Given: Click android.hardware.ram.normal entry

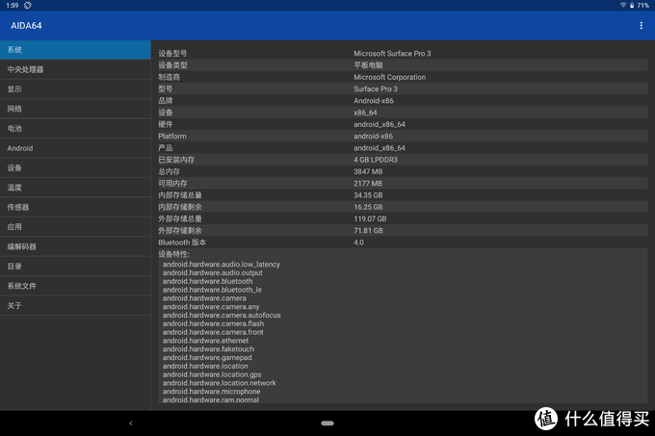Looking at the screenshot, I should click(x=211, y=399).
